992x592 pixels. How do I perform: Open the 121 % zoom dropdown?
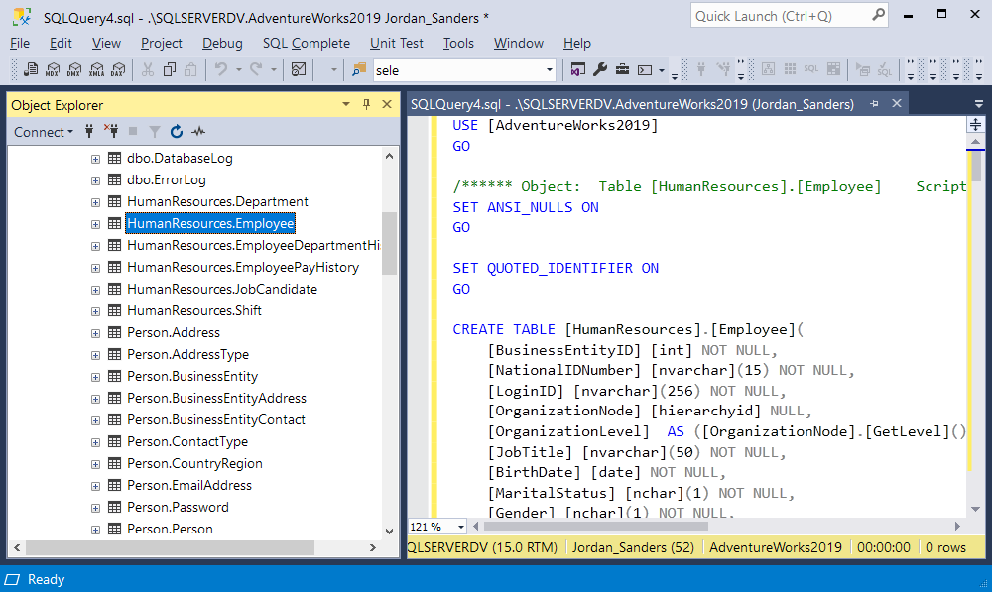click(x=461, y=527)
